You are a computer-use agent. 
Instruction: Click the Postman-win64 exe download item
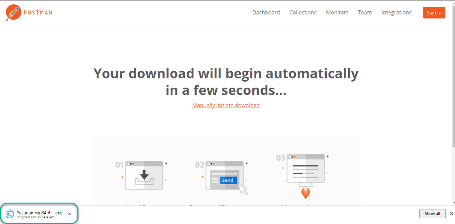(39, 214)
